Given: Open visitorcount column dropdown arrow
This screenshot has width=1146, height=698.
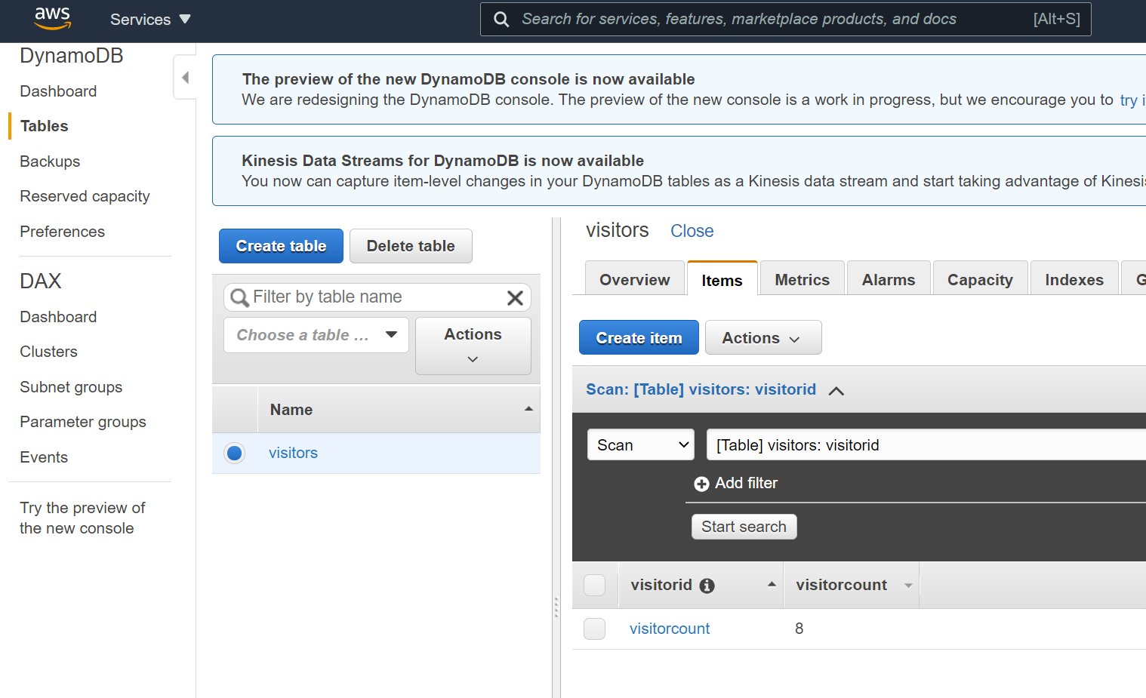Looking at the screenshot, I should pos(908,586).
